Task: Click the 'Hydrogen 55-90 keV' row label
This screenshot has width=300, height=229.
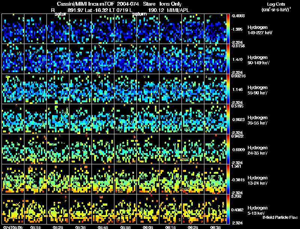Action: (x=258, y=90)
